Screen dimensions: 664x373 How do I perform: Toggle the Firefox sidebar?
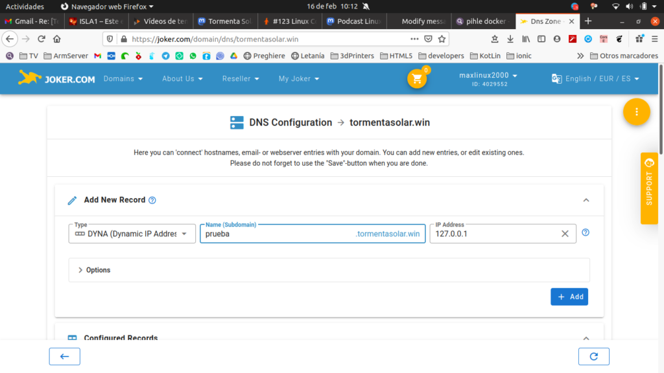(541, 39)
